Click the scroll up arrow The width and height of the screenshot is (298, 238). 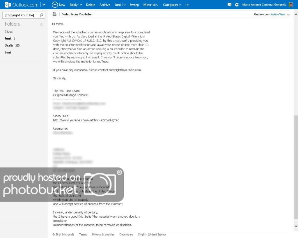coord(296,15)
